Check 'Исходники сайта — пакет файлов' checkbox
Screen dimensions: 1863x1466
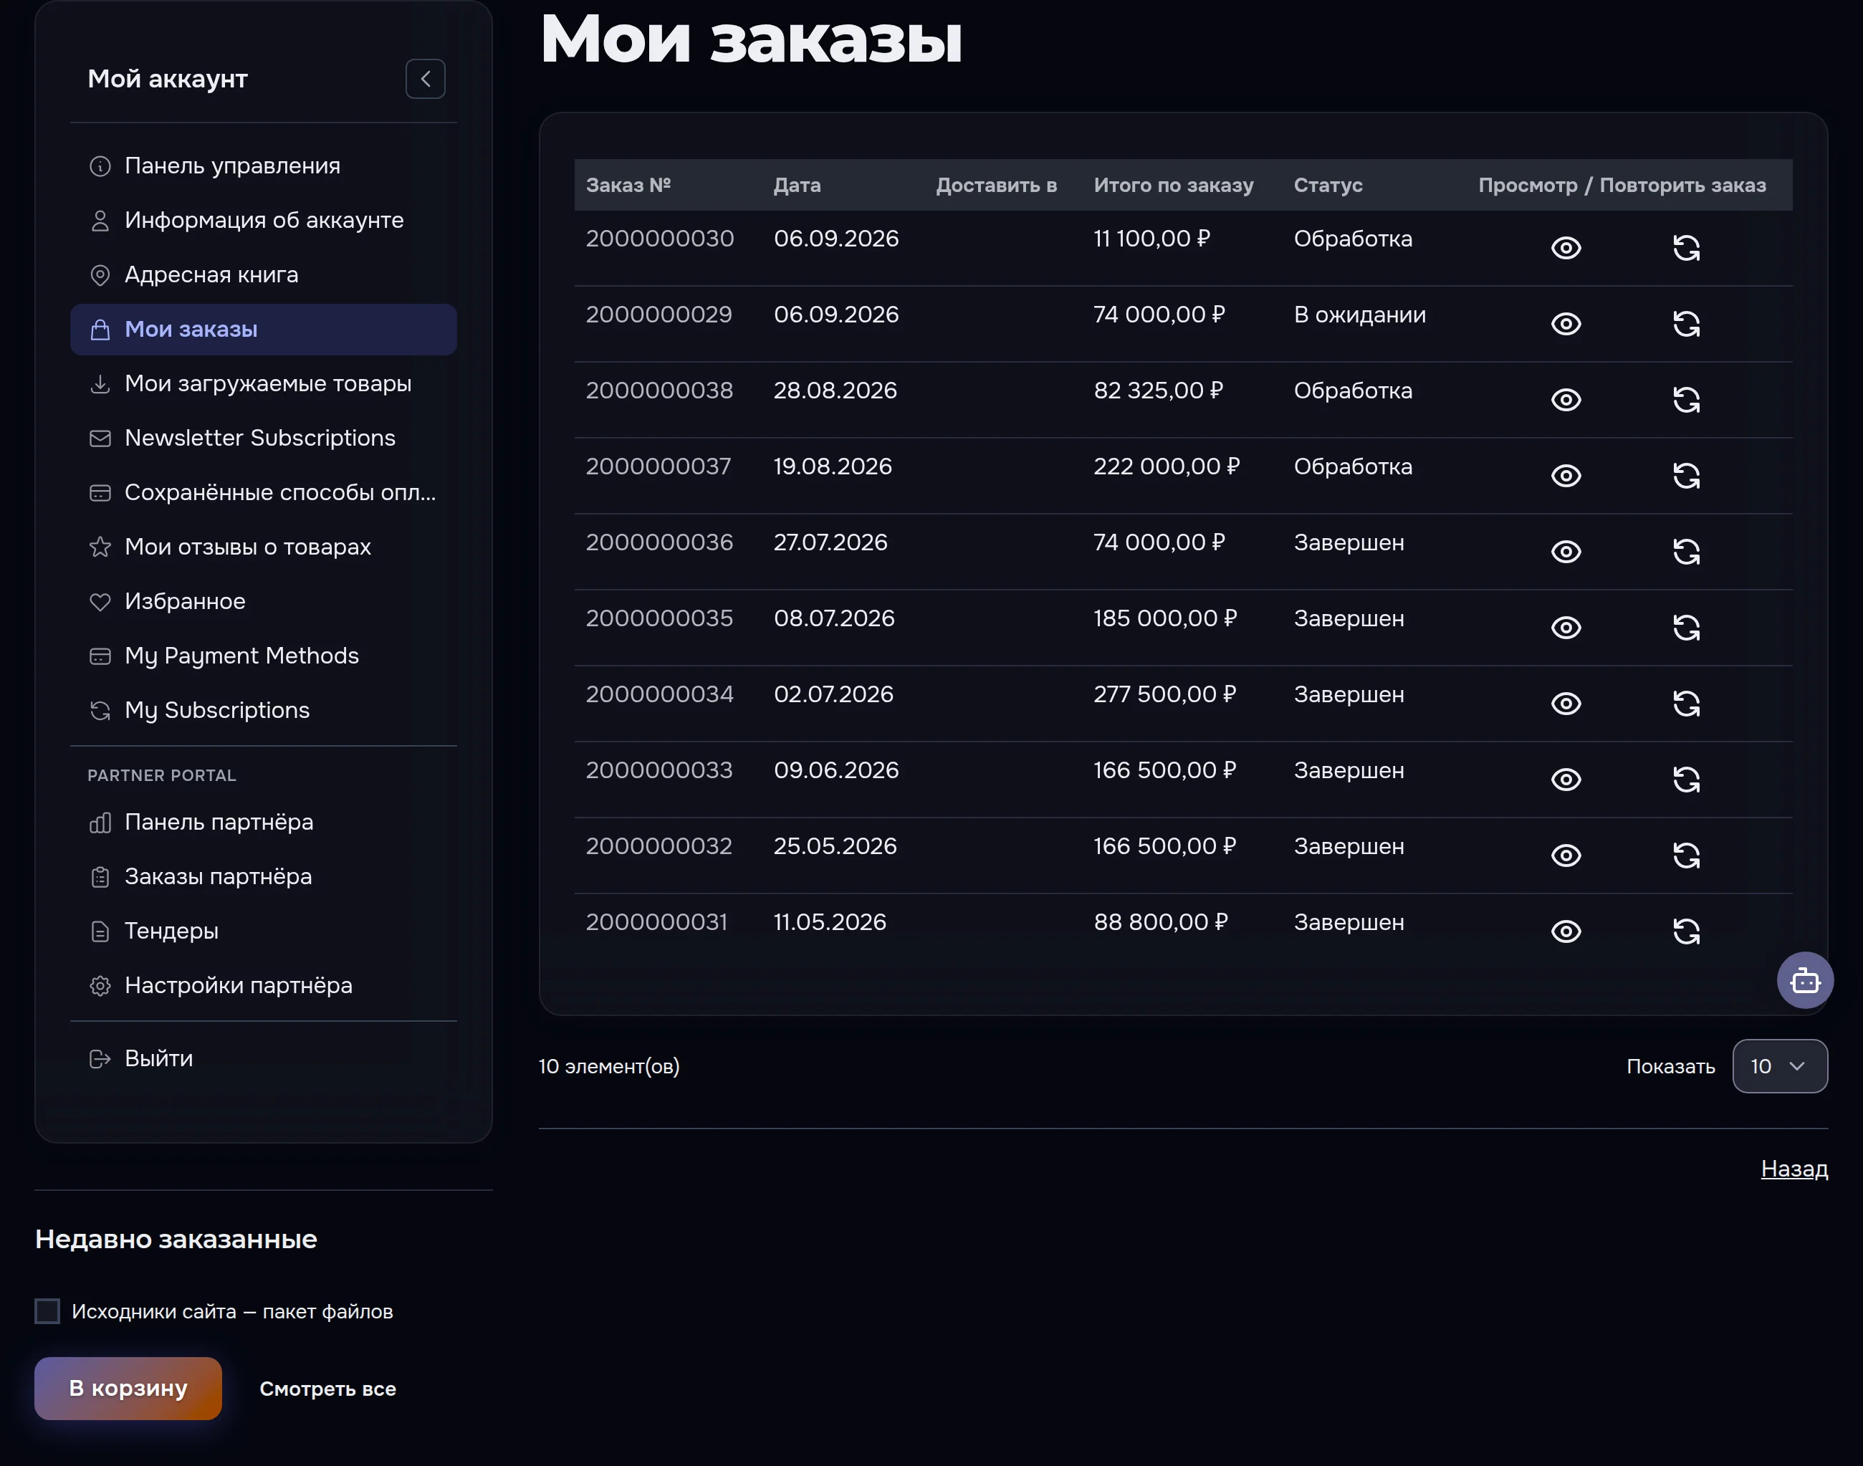pyautogui.click(x=47, y=1311)
